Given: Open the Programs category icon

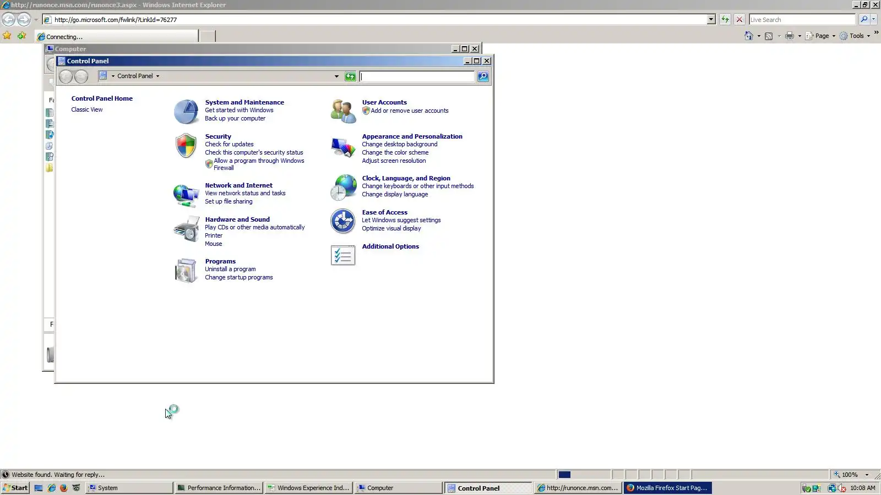Looking at the screenshot, I should coord(186,271).
